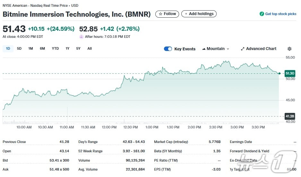
Task: Click the Advanced Chart link
Action: pyautogui.click(x=261, y=49)
